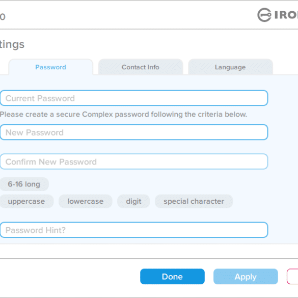Click the settings page heading text
Viewport: 298px width, 298px height.
pyautogui.click(x=12, y=45)
